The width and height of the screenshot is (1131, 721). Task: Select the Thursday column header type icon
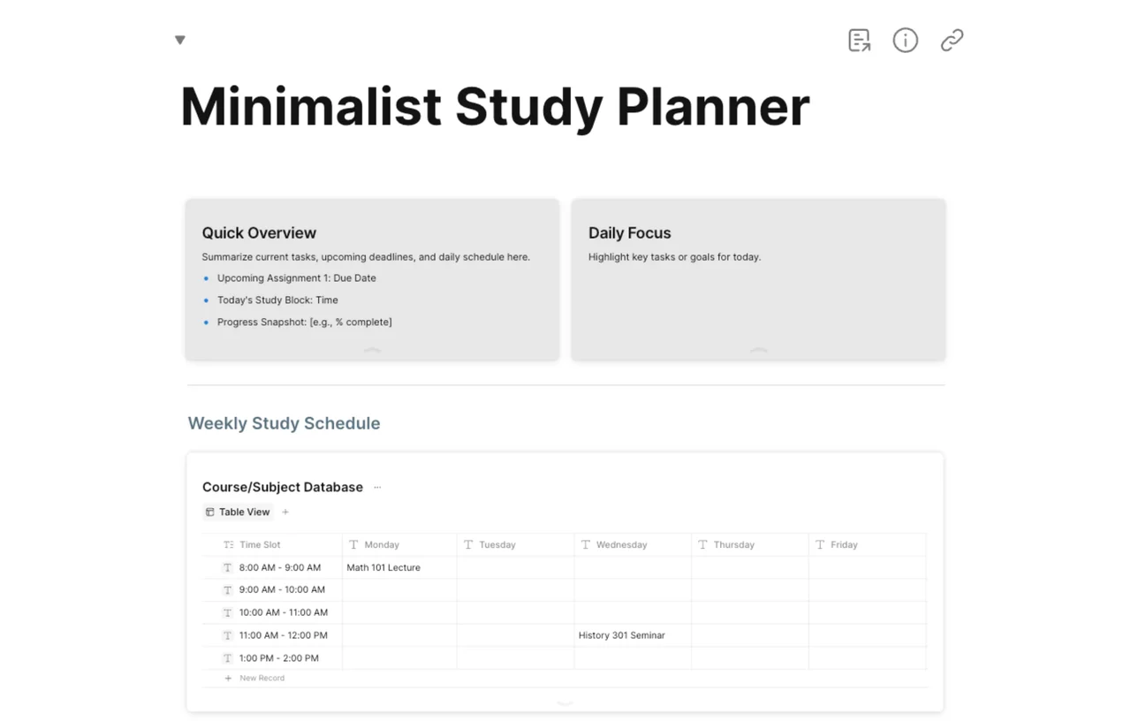pyautogui.click(x=703, y=544)
